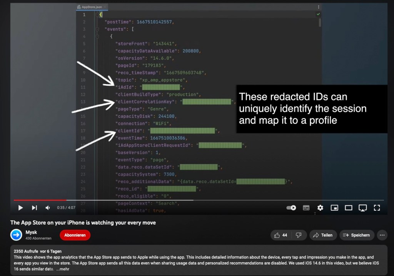The image size is (394, 276).
Task: Like the video with thumbs up
Action: [x=280, y=235]
